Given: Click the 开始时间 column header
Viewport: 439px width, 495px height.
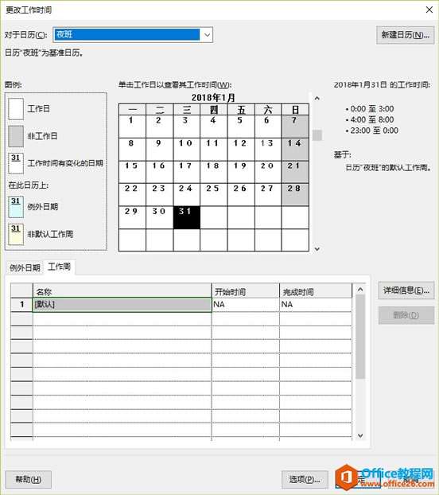Looking at the screenshot, I should click(246, 291).
